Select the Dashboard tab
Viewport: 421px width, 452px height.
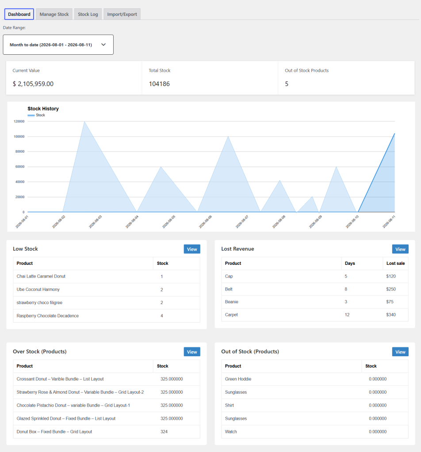point(19,14)
